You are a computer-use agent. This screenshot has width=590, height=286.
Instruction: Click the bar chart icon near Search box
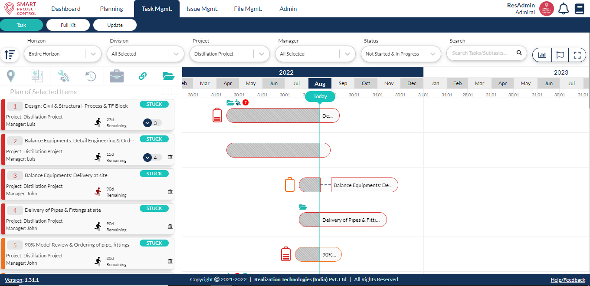(x=541, y=55)
